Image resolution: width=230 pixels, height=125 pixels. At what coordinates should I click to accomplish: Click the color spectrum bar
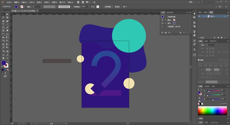(x=212, y=111)
